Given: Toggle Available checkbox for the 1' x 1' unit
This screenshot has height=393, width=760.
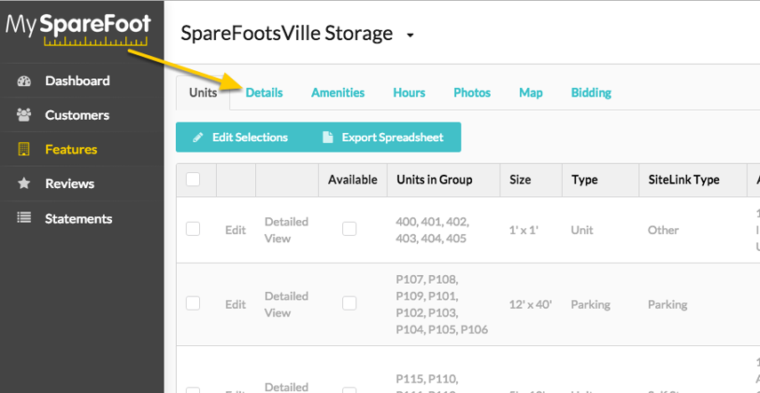Looking at the screenshot, I should [349, 229].
